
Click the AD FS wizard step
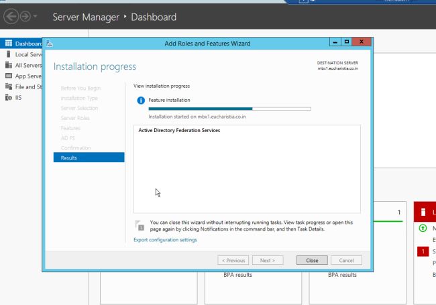pyautogui.click(x=68, y=138)
